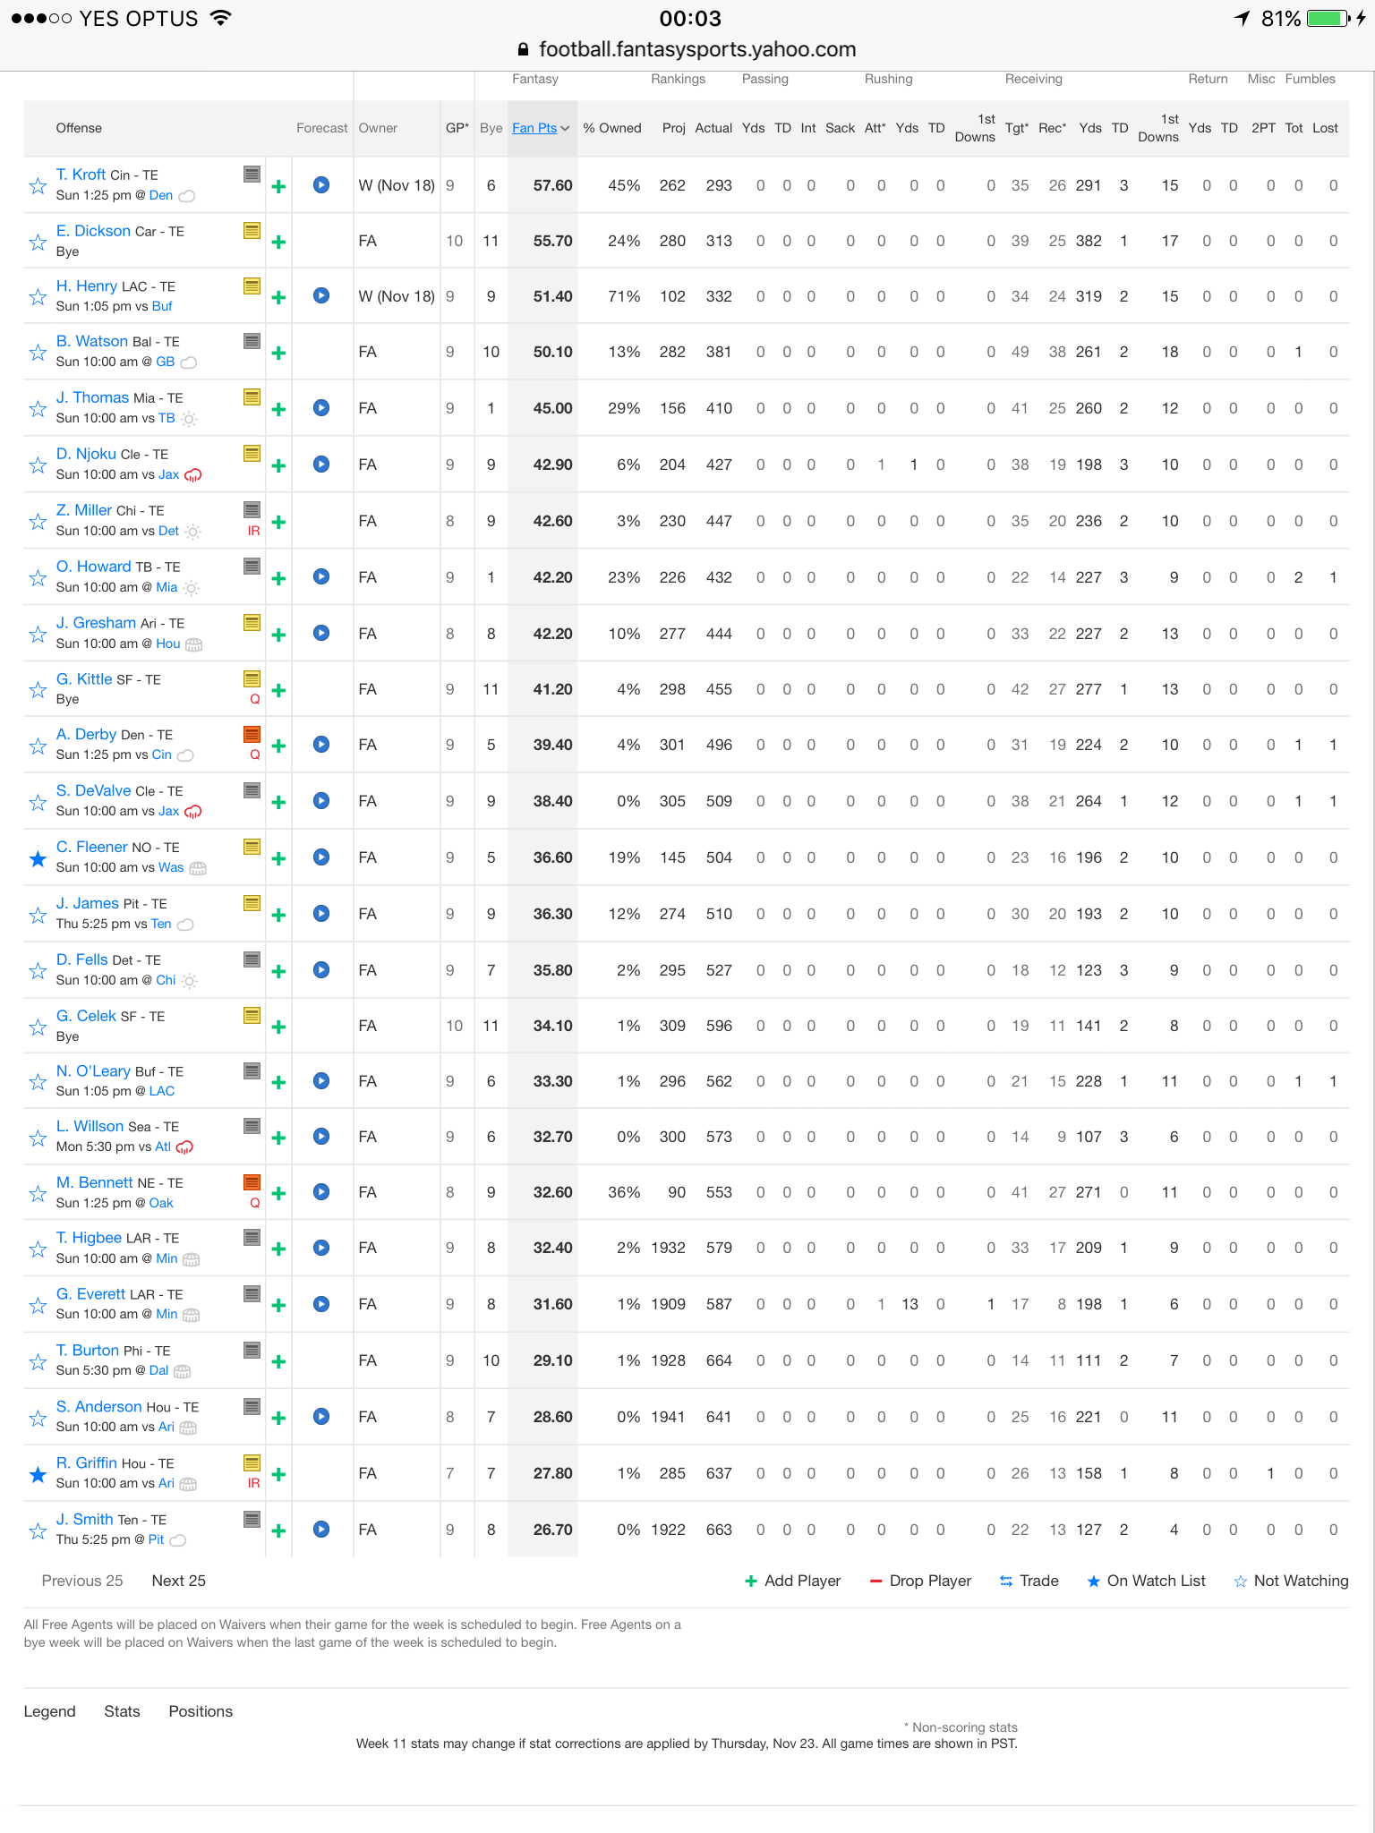The width and height of the screenshot is (1375, 1833).
Task: Go to the Next 25 players
Action: (x=179, y=1581)
